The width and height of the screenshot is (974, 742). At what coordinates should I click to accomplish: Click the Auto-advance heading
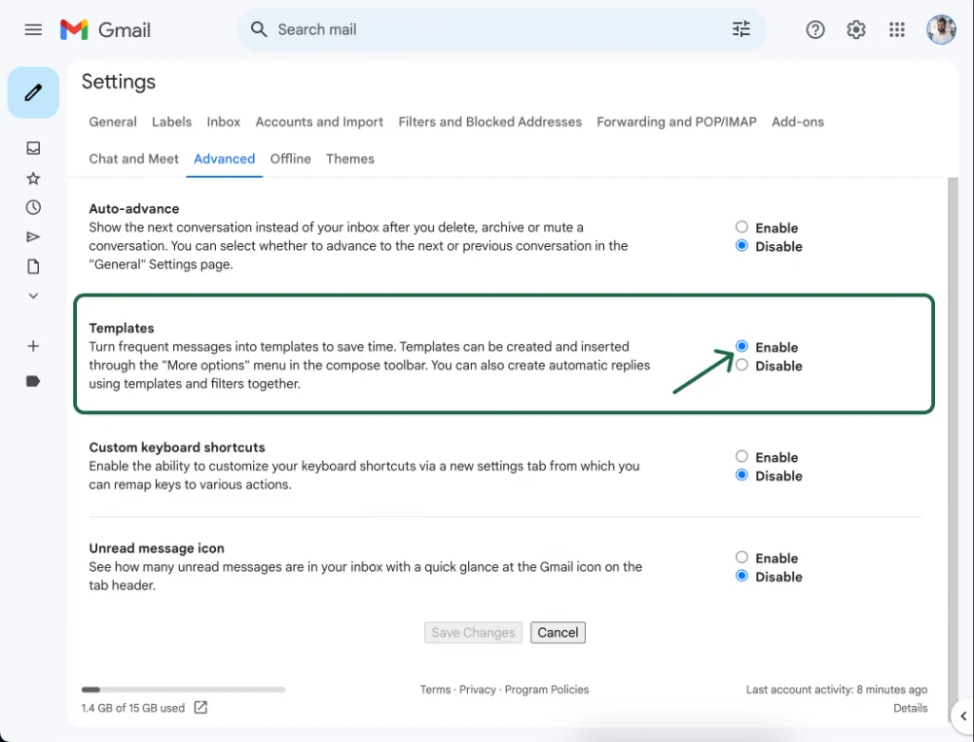click(x=133, y=209)
